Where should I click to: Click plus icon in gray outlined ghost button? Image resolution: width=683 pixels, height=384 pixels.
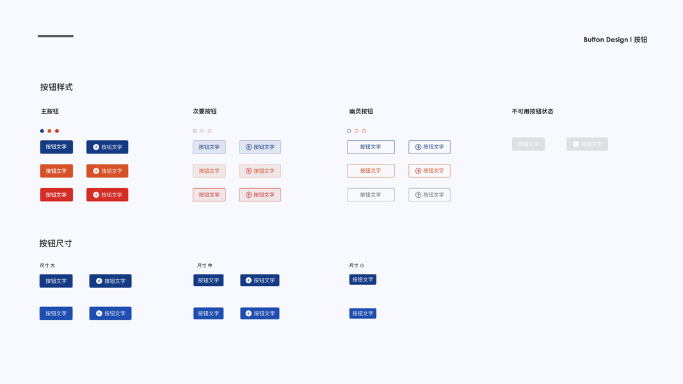(419, 195)
